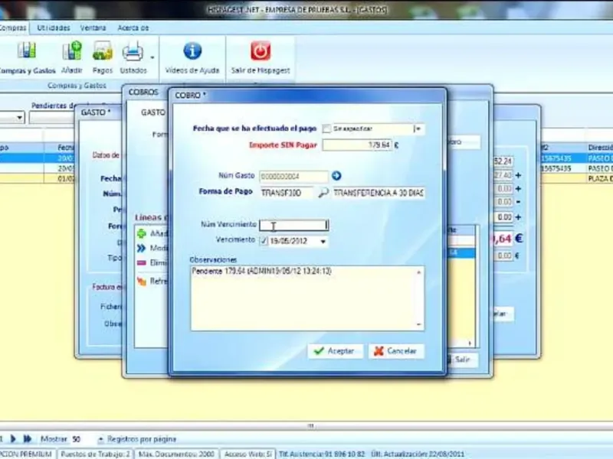
Task: Toggle the Vencimiento date checkbox
Action: point(264,241)
